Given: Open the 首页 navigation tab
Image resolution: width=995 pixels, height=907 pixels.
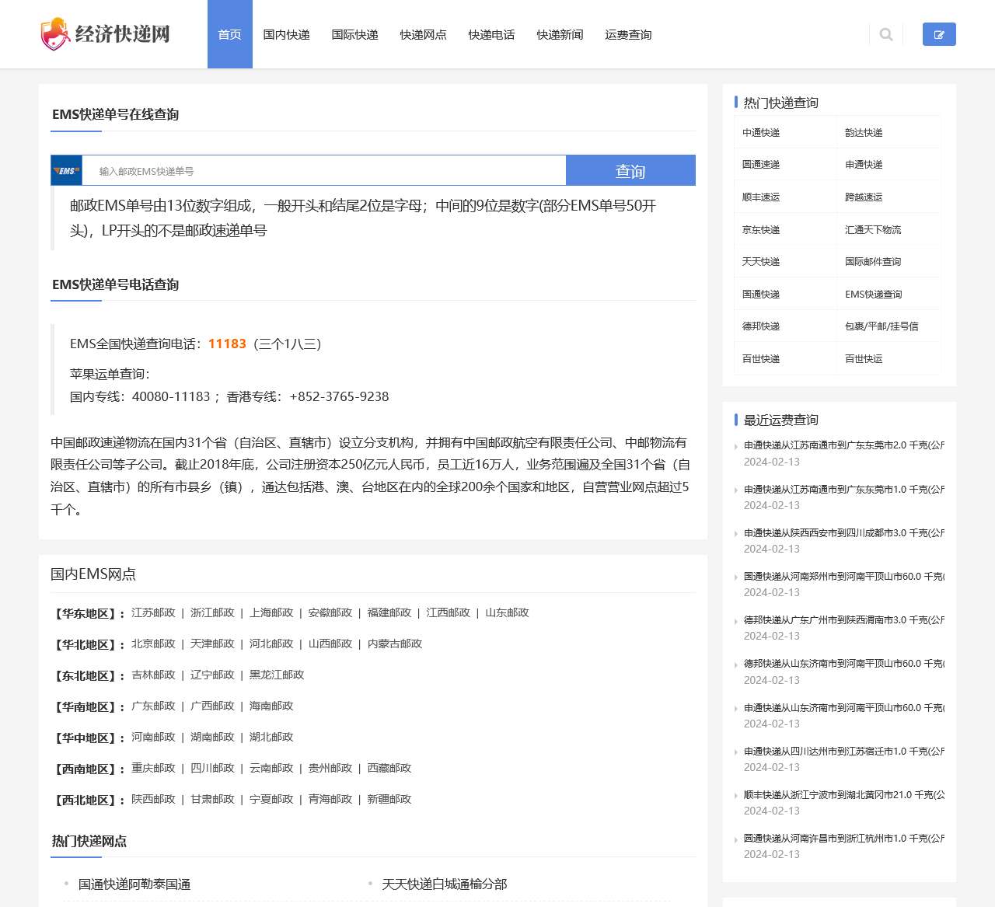Looking at the screenshot, I should click(229, 34).
